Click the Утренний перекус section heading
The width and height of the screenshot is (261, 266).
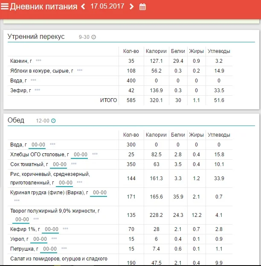pyautogui.click(x=36, y=37)
